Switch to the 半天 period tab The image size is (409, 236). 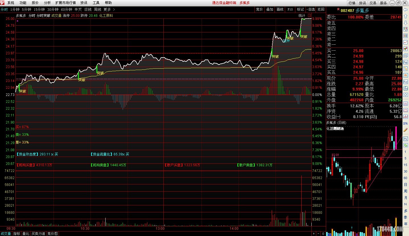78,9
